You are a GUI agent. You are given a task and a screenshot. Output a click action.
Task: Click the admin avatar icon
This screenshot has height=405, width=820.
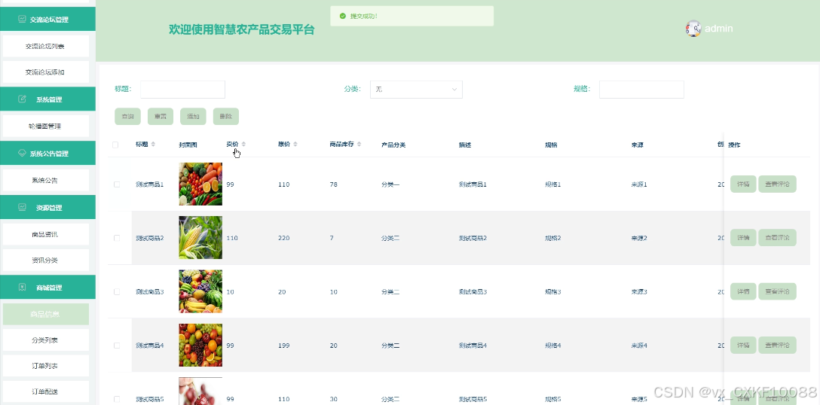[693, 28]
